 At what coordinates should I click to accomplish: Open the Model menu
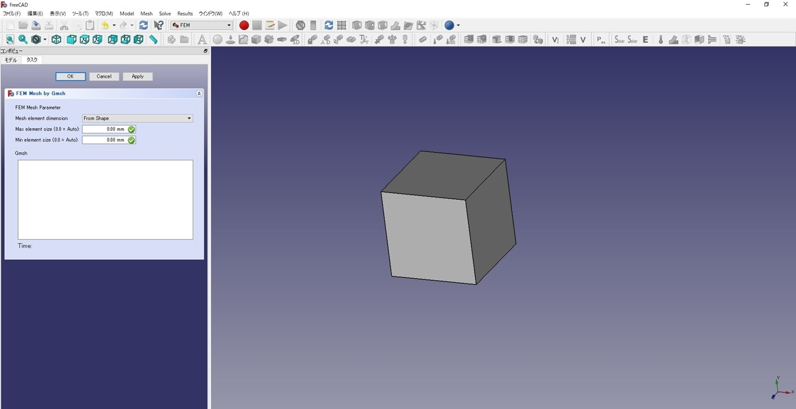(127, 13)
